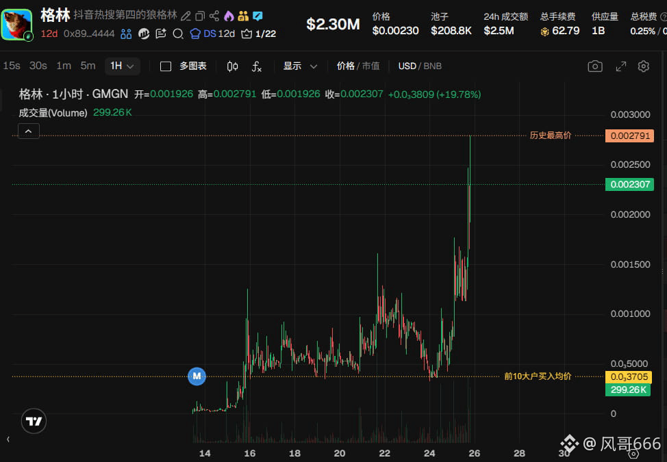Expand chart to fullscreen
This screenshot has height=462, width=667.
(620, 66)
